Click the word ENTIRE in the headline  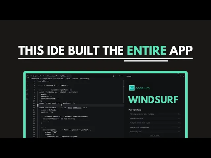click(x=146, y=50)
